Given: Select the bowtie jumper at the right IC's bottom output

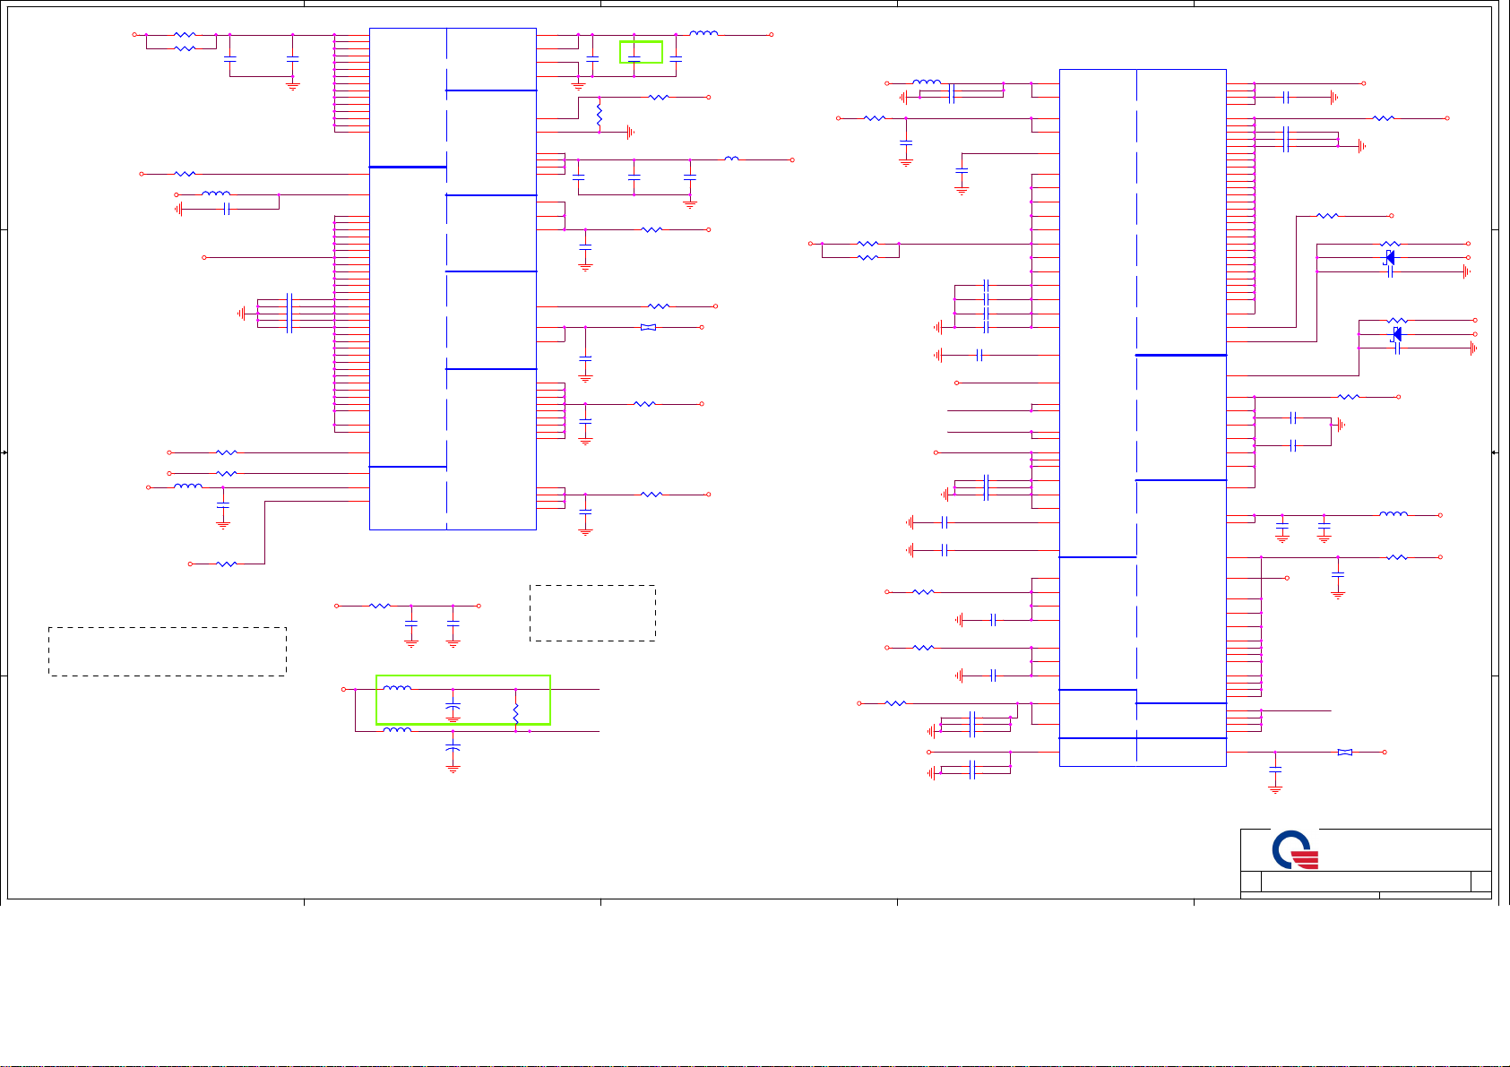Looking at the screenshot, I should click(1344, 753).
